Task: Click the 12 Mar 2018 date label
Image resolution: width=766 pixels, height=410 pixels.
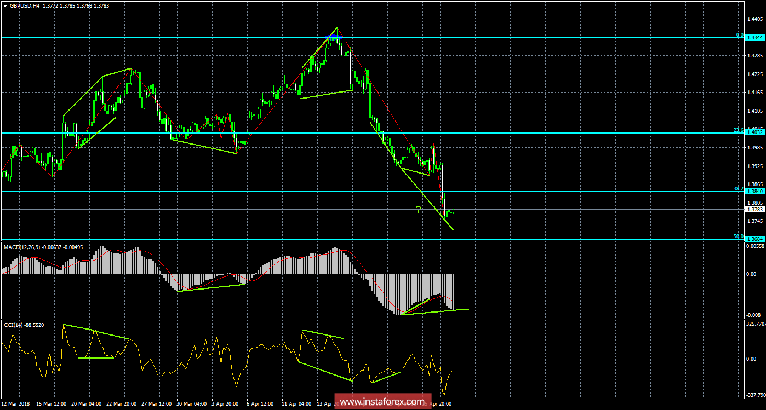Action: pos(15,404)
